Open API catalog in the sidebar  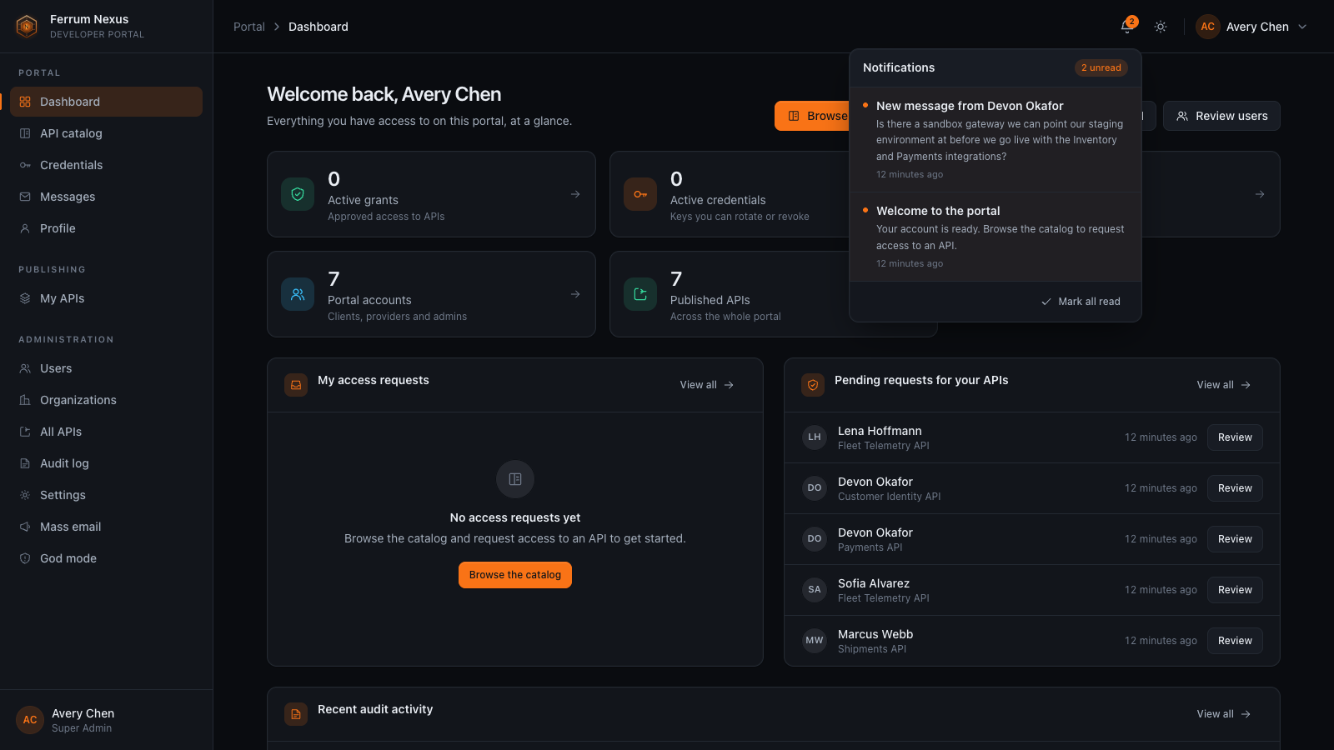pos(106,133)
